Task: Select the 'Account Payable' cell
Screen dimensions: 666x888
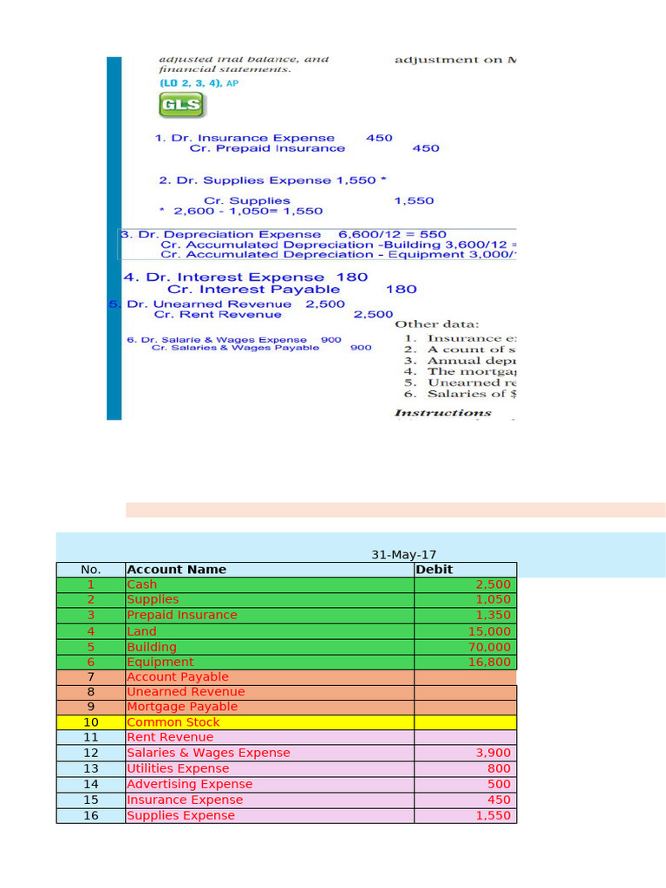Action: point(270,677)
